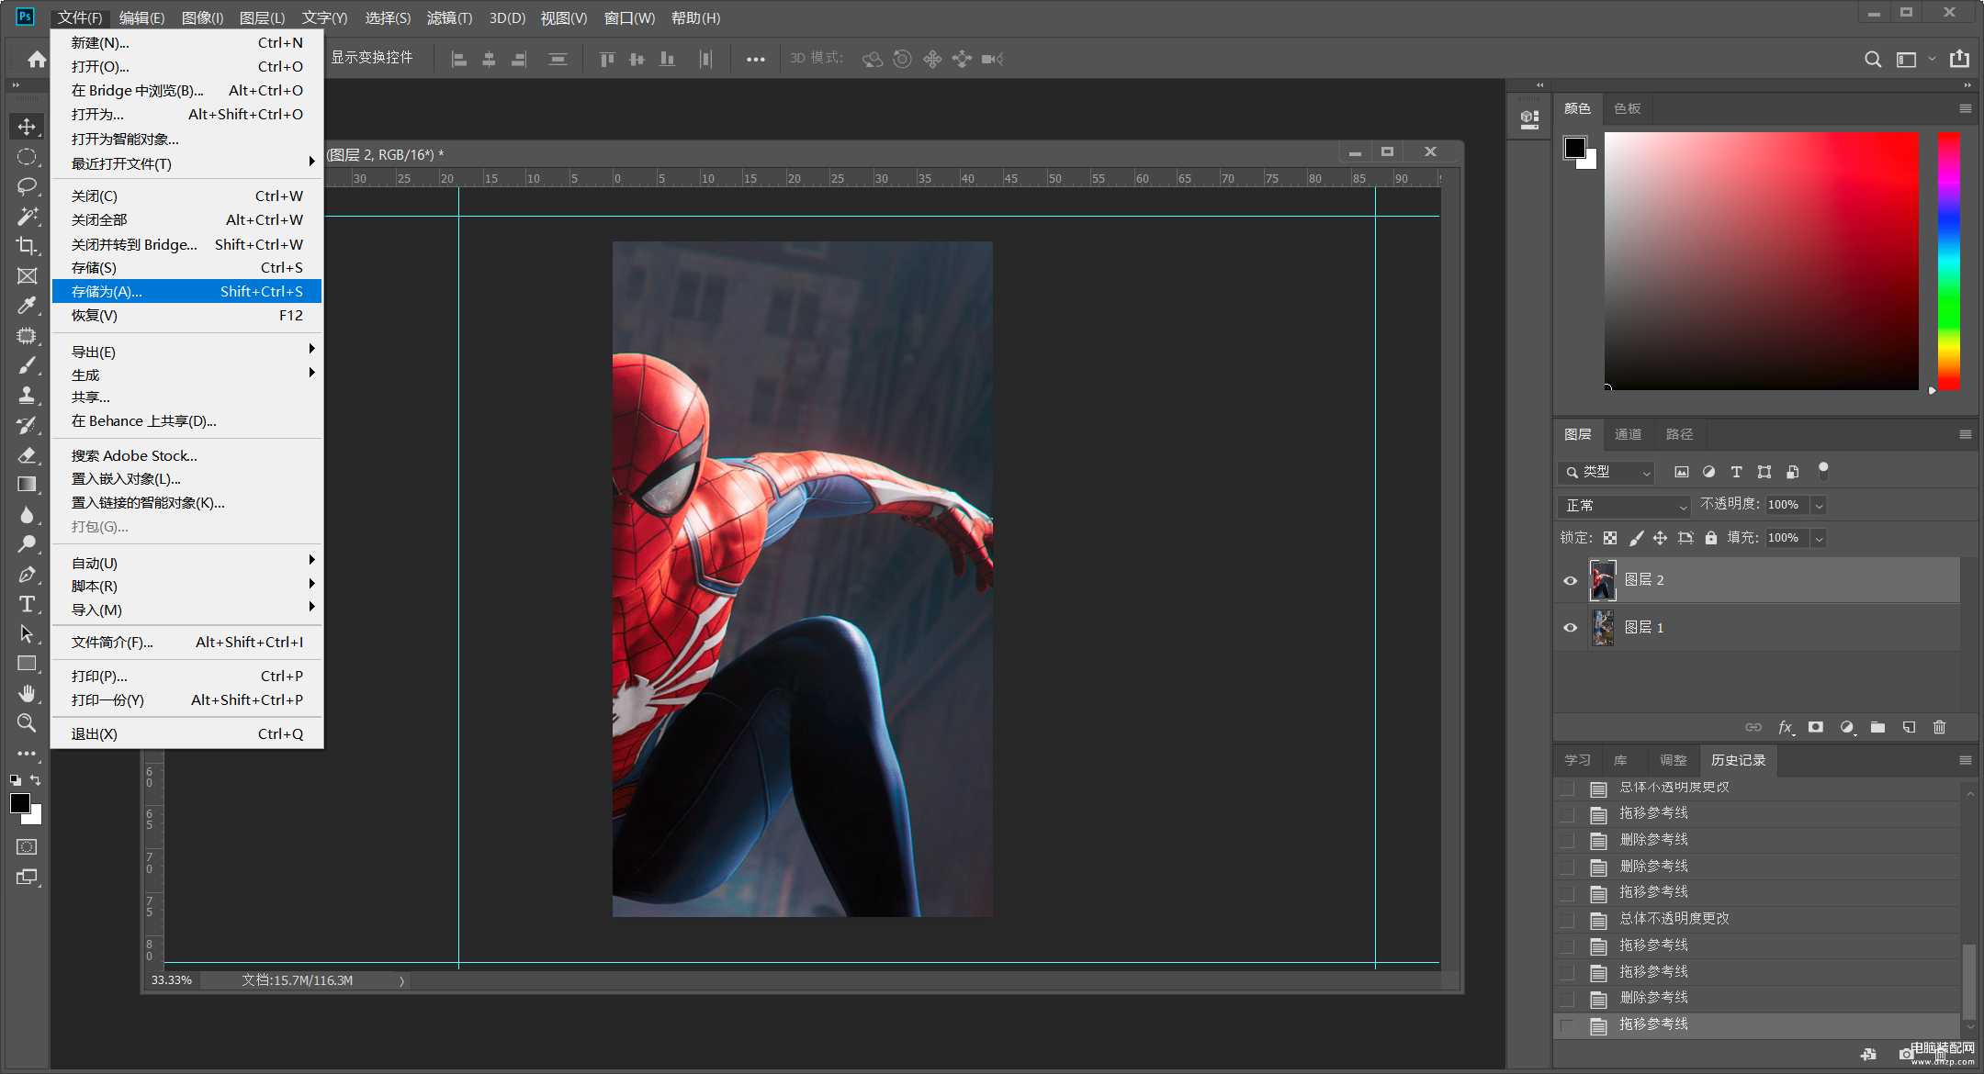Select history step 总体不透明度更改
The image size is (1984, 1074).
[x=1674, y=919]
